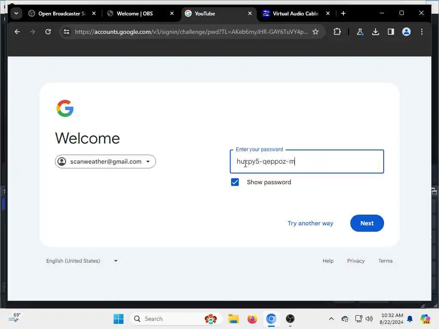Go back to the previous page
The width and height of the screenshot is (439, 329).
coord(17,32)
